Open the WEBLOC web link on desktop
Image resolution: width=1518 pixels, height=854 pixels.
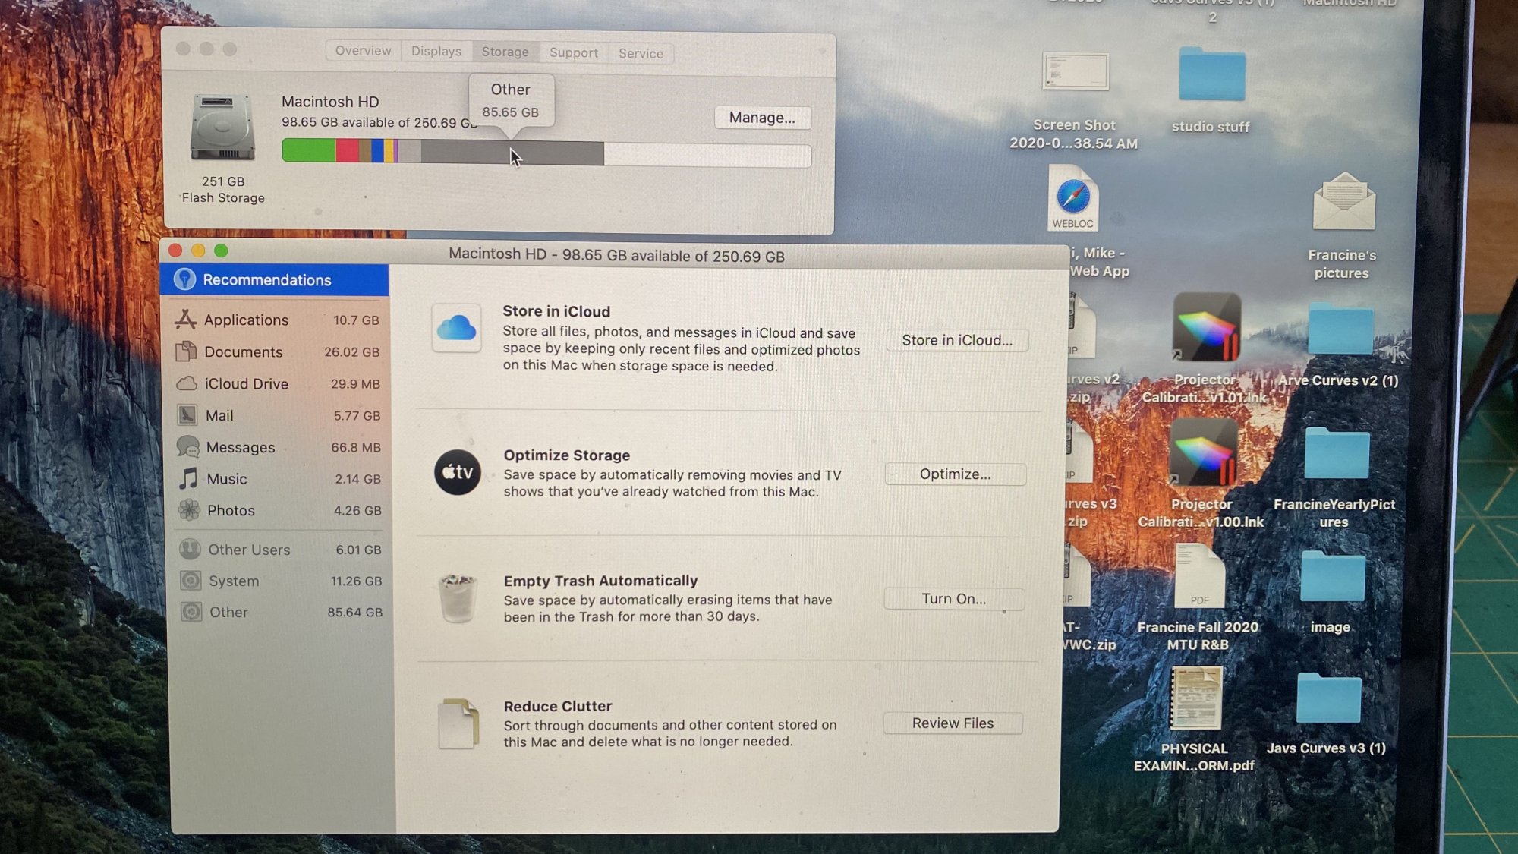tap(1072, 199)
